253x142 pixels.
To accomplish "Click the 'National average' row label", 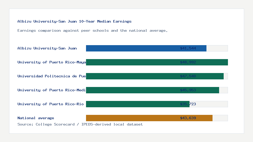I will pos(36,118).
